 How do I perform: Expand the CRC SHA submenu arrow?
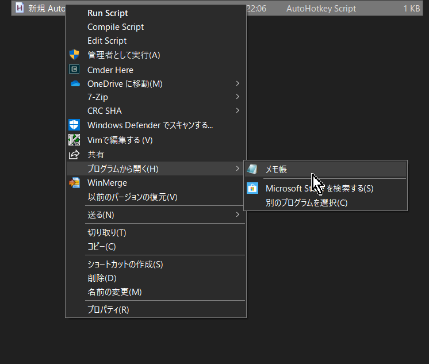tap(238, 110)
